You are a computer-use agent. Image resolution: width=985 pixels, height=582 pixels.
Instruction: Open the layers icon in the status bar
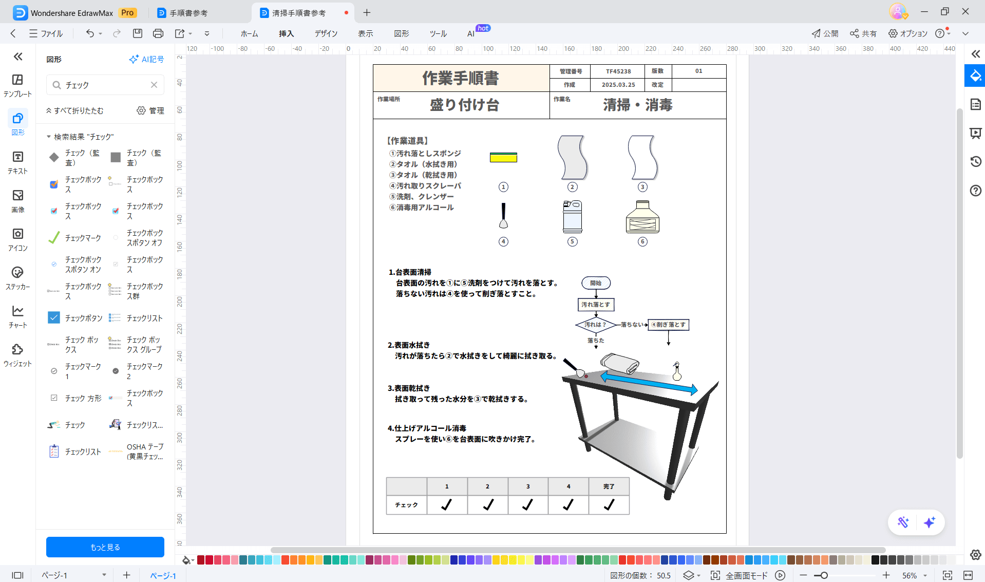coord(688,575)
